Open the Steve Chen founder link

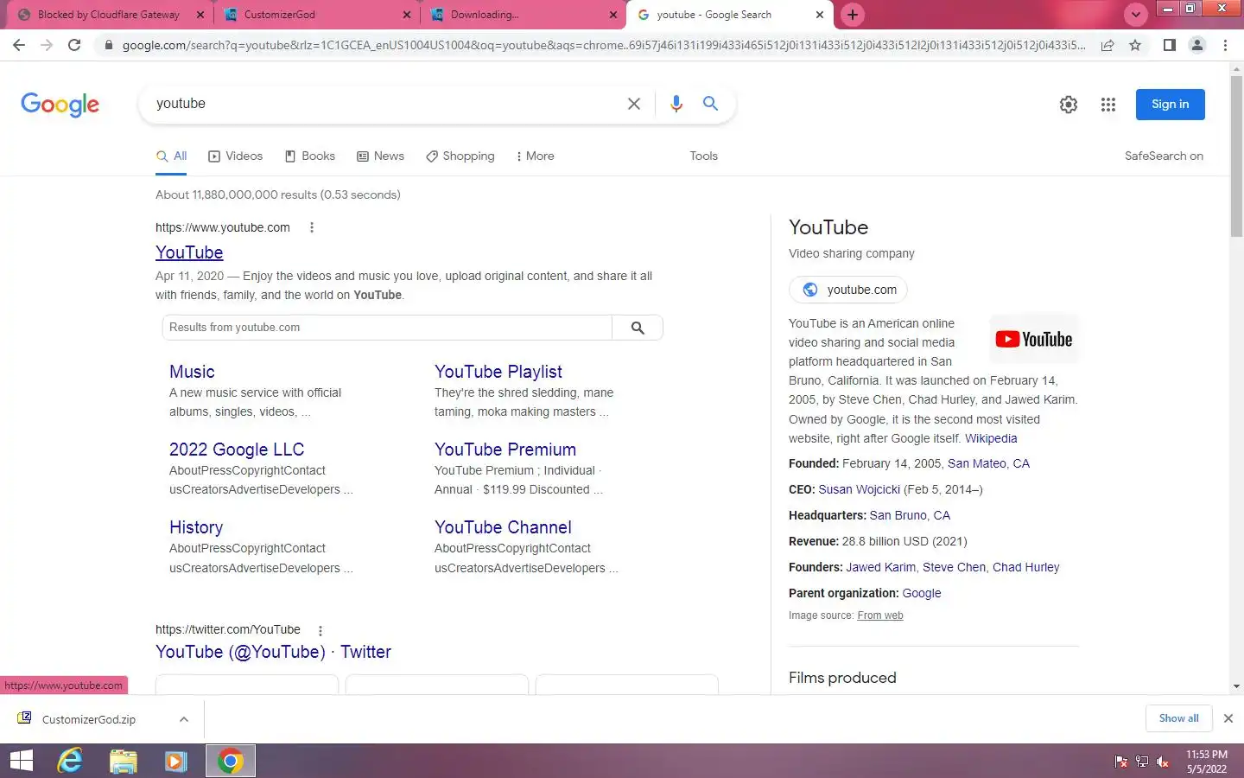pos(954,567)
